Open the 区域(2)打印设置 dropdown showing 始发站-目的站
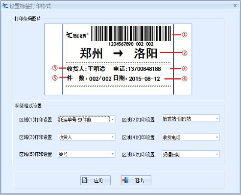Image resolution: width=241 pixels, height=195 pixels. [x=191, y=118]
